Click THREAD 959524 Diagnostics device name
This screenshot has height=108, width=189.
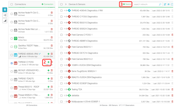(84, 29)
